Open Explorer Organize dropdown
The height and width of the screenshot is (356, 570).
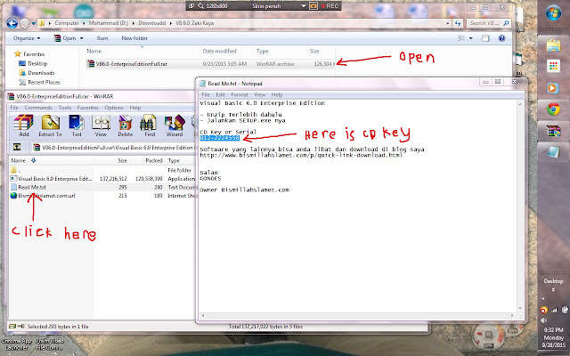[x=27, y=38]
